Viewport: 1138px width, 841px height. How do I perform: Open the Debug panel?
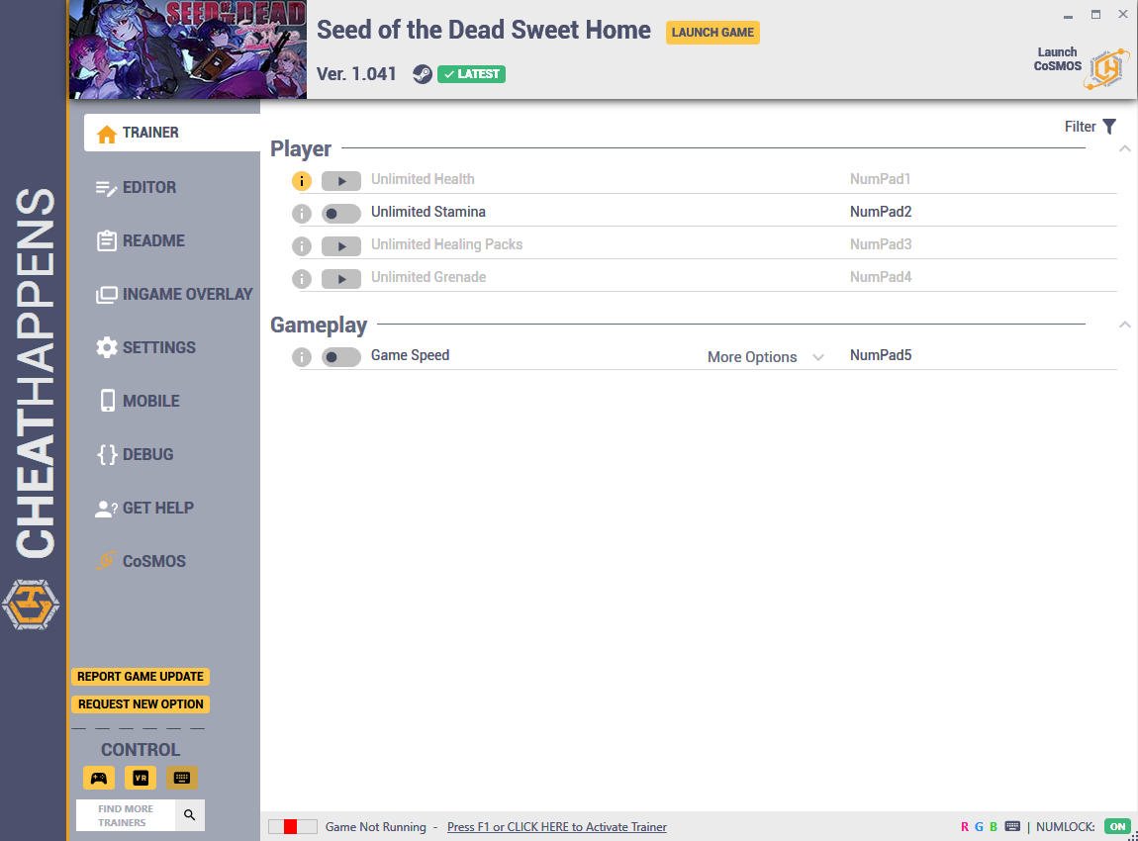(x=146, y=454)
